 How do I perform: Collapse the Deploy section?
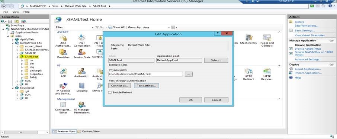[x=331, y=64]
